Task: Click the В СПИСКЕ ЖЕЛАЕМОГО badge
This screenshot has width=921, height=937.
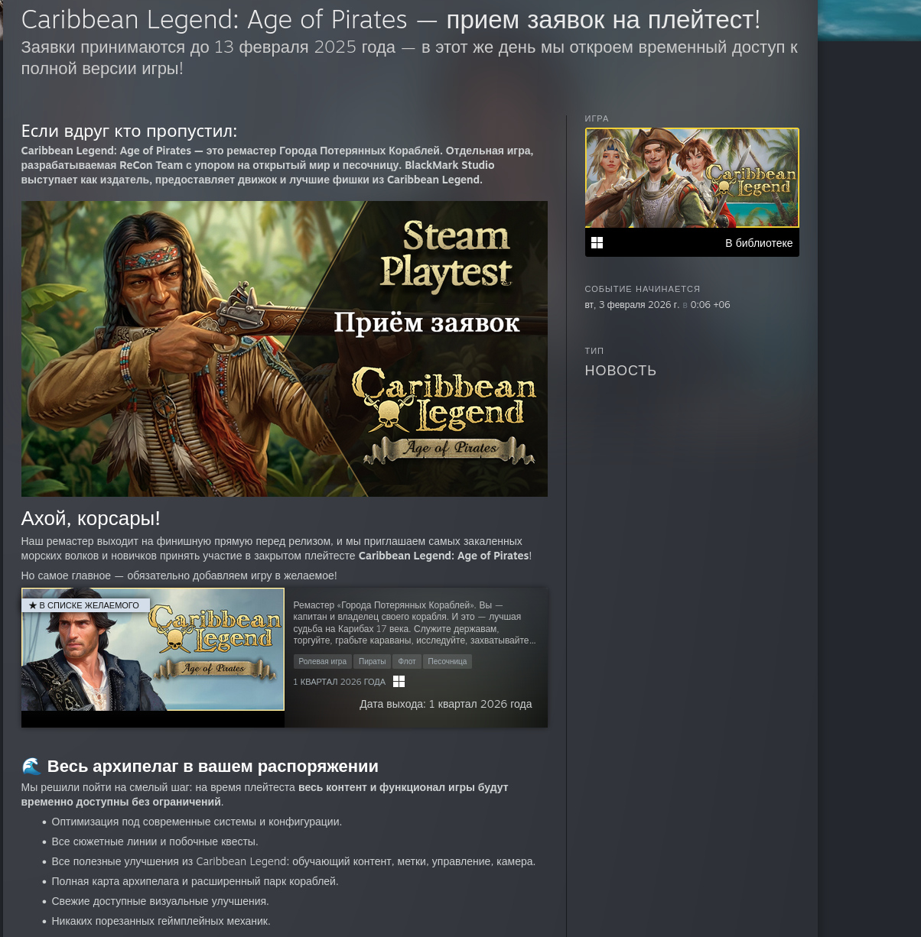Action: [x=86, y=605]
